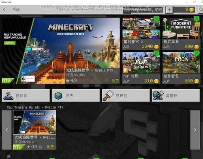Open the 混搭包 mash-up packs category
Image resolution: width=203 pixels, height=159 pixels.
coord(176,96)
